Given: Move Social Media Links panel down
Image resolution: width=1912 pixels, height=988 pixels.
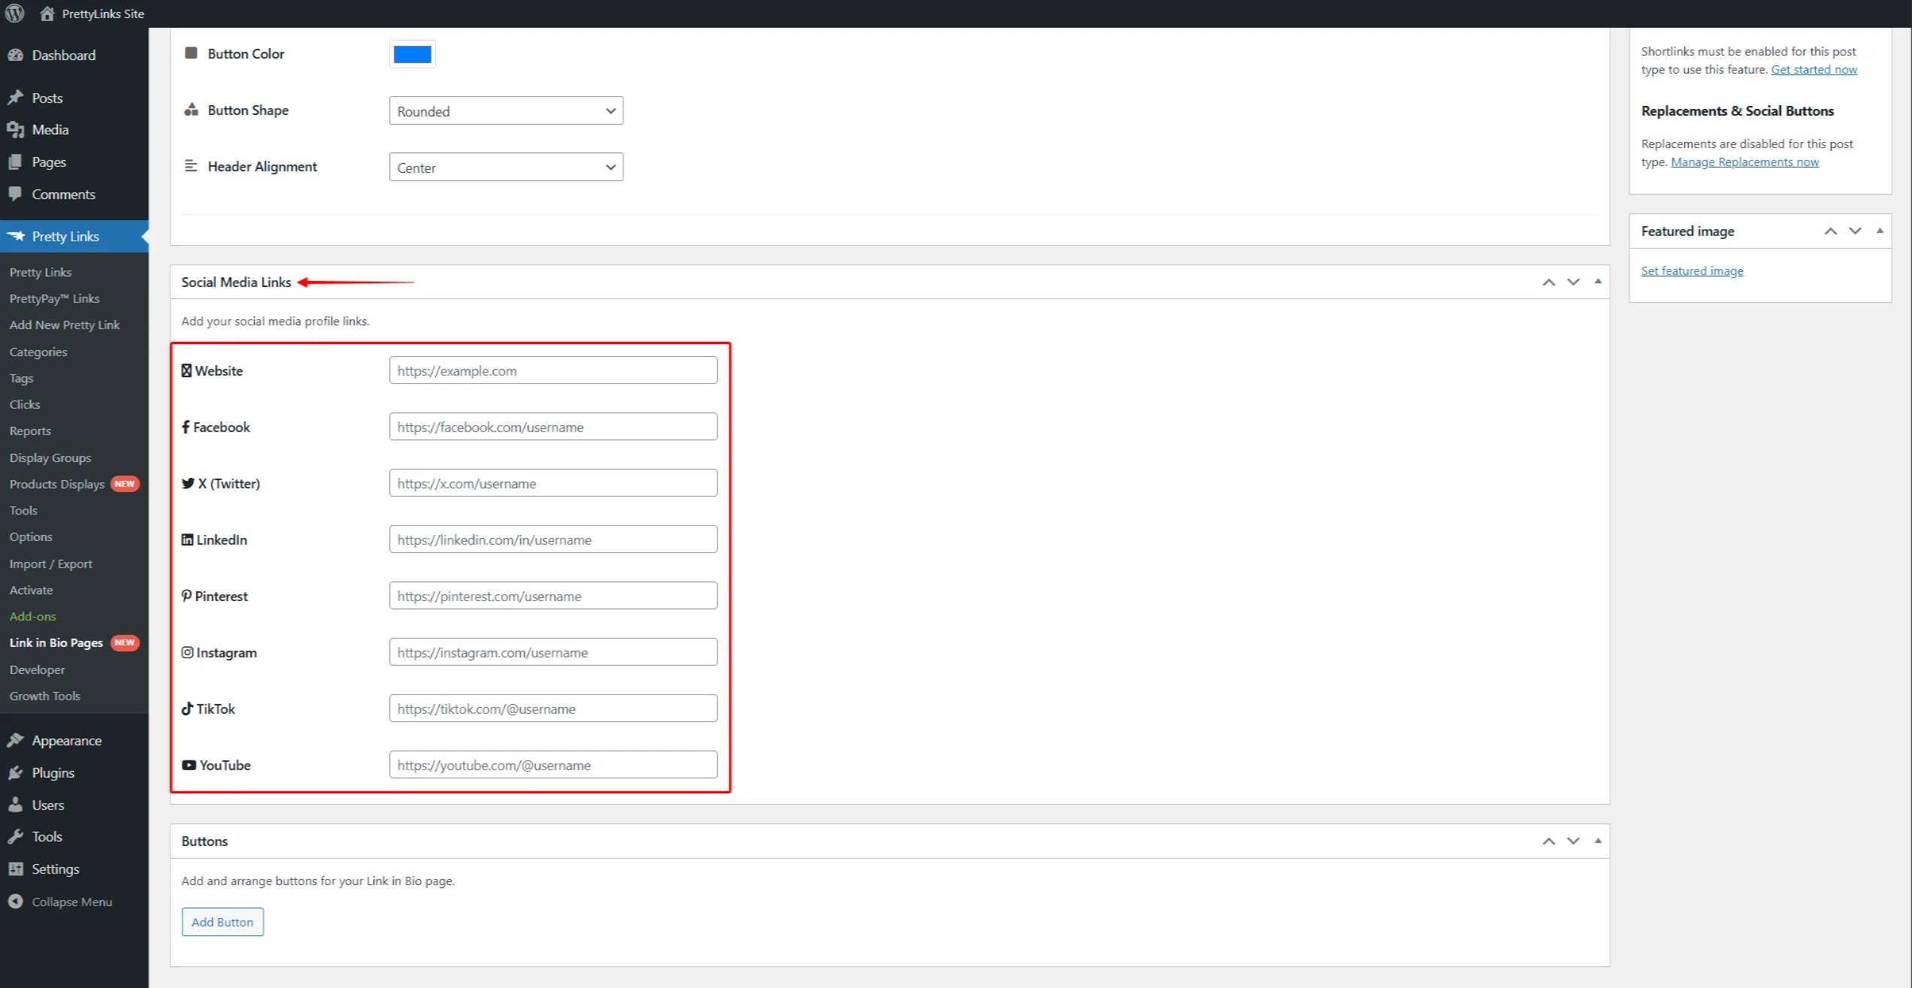Looking at the screenshot, I should click(x=1573, y=282).
